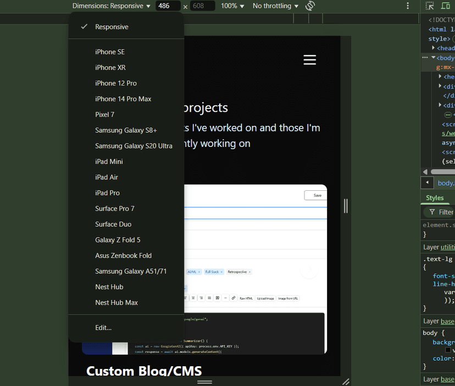This screenshot has height=386, width=455.
Task: Open the hamburger menu on the webpage
Action: pos(309,60)
